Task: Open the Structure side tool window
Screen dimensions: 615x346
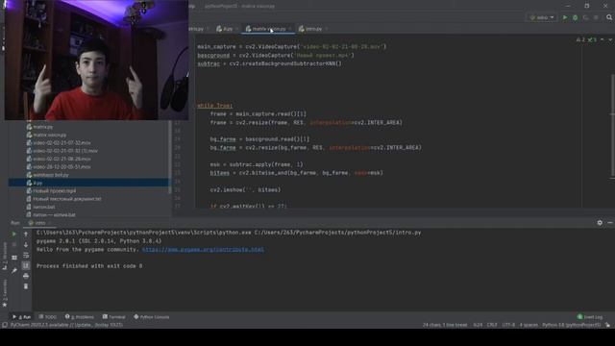Action: click(5, 256)
